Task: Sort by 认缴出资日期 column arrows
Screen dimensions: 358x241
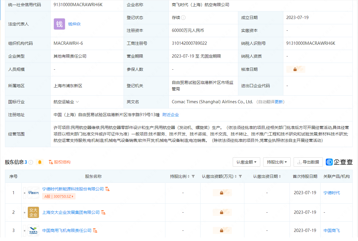Action: click(x=280, y=176)
